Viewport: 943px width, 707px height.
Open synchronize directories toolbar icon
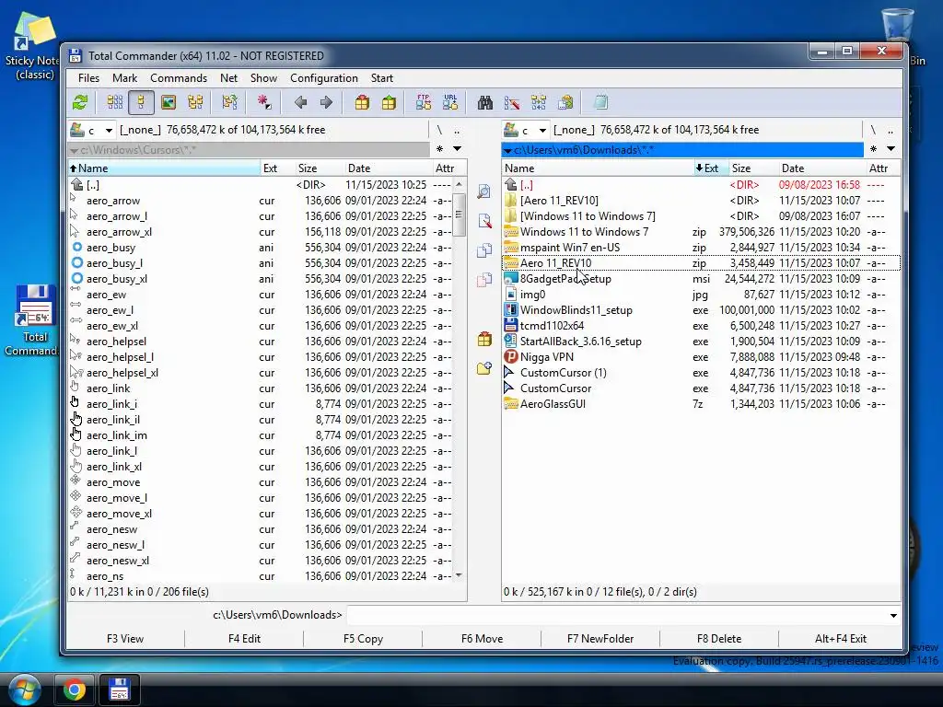538,103
